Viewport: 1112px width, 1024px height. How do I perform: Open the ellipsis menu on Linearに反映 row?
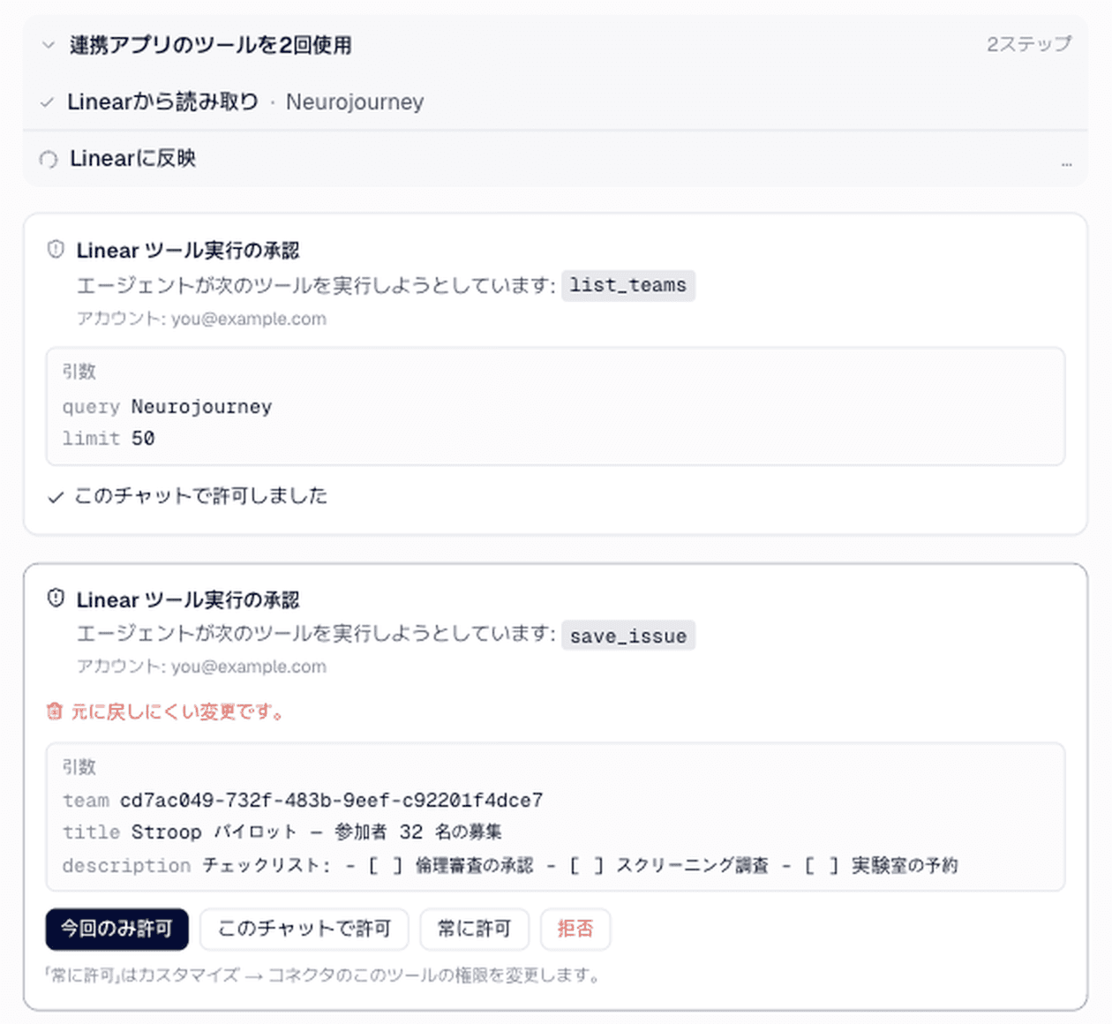tap(1066, 163)
